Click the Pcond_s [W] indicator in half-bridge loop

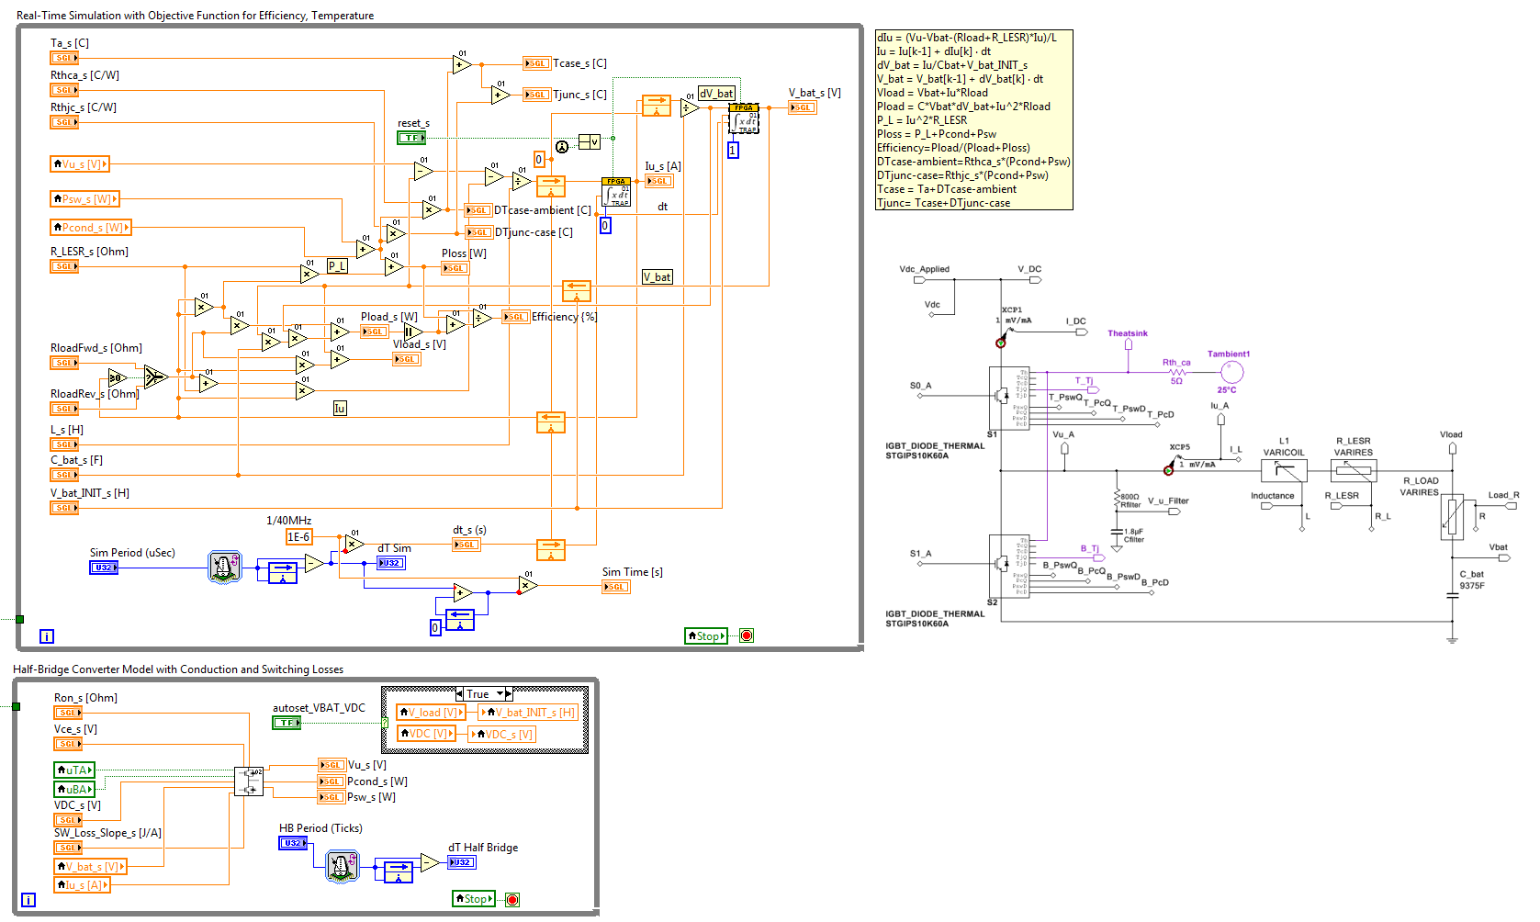point(331,781)
